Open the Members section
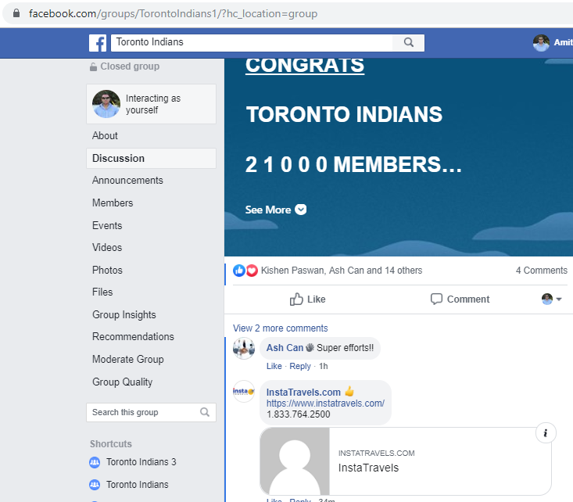This screenshot has height=502, width=573. [113, 203]
